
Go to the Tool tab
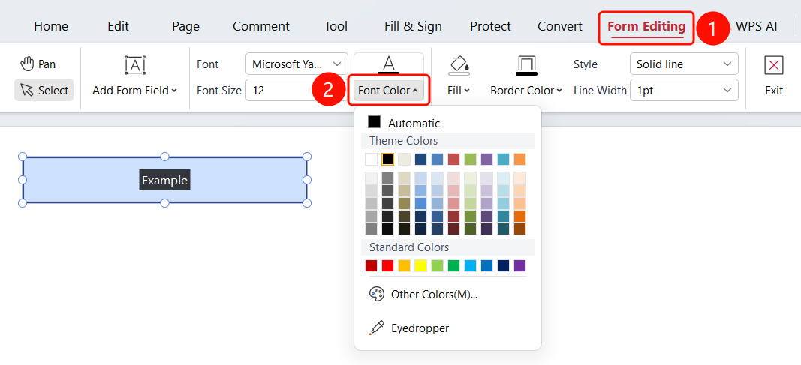pyautogui.click(x=336, y=26)
